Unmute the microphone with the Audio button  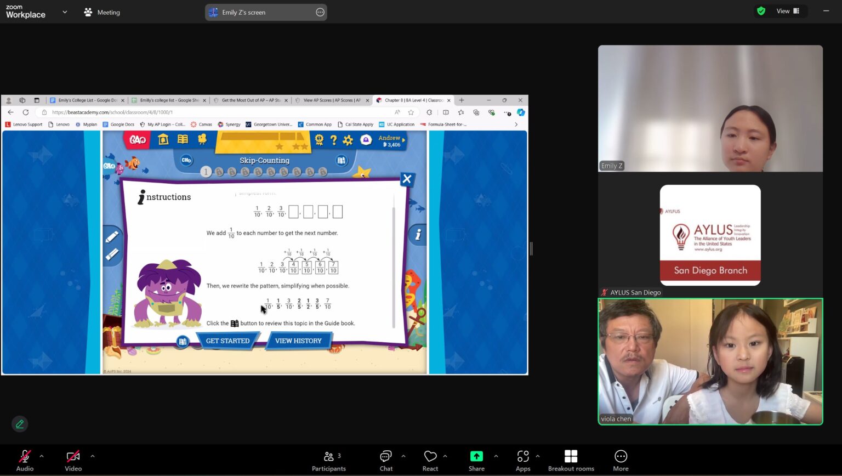(x=25, y=460)
